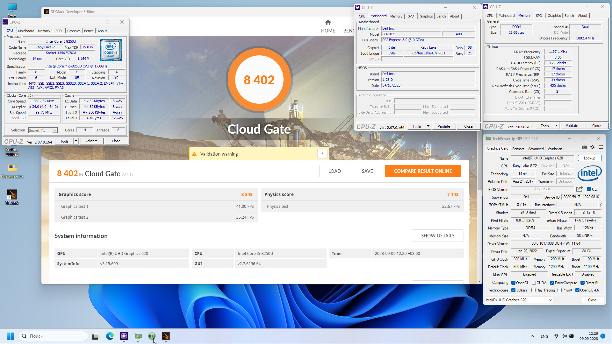Open the validation warning question mark help

coord(322,154)
